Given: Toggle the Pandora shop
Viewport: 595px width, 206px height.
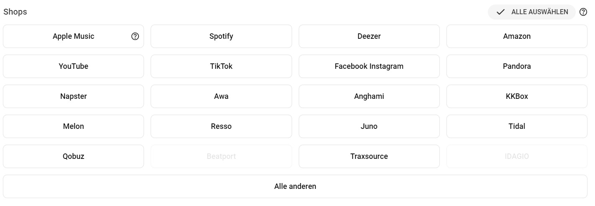Looking at the screenshot, I should pyautogui.click(x=517, y=66).
